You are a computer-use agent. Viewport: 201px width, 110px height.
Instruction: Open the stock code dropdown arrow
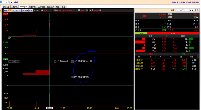point(7,2)
